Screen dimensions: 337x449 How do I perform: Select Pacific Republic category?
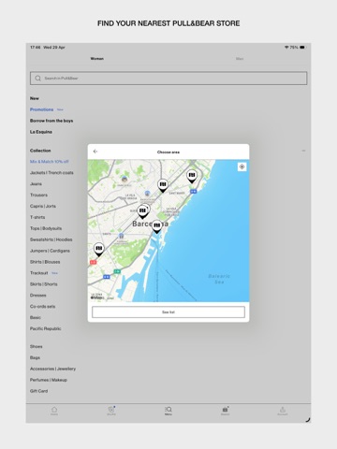(x=46, y=328)
